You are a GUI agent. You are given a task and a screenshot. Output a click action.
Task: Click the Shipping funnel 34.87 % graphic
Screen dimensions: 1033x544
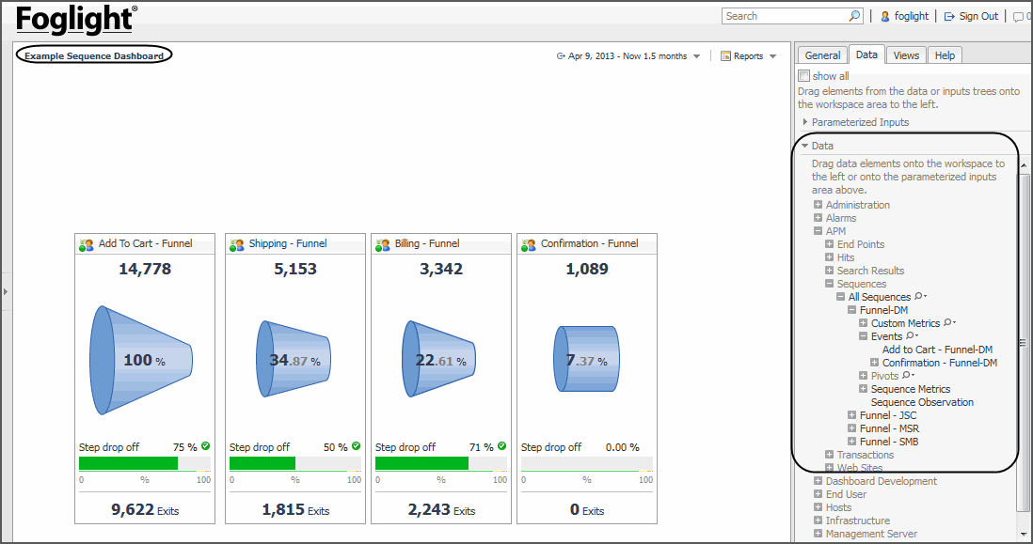[x=294, y=359]
